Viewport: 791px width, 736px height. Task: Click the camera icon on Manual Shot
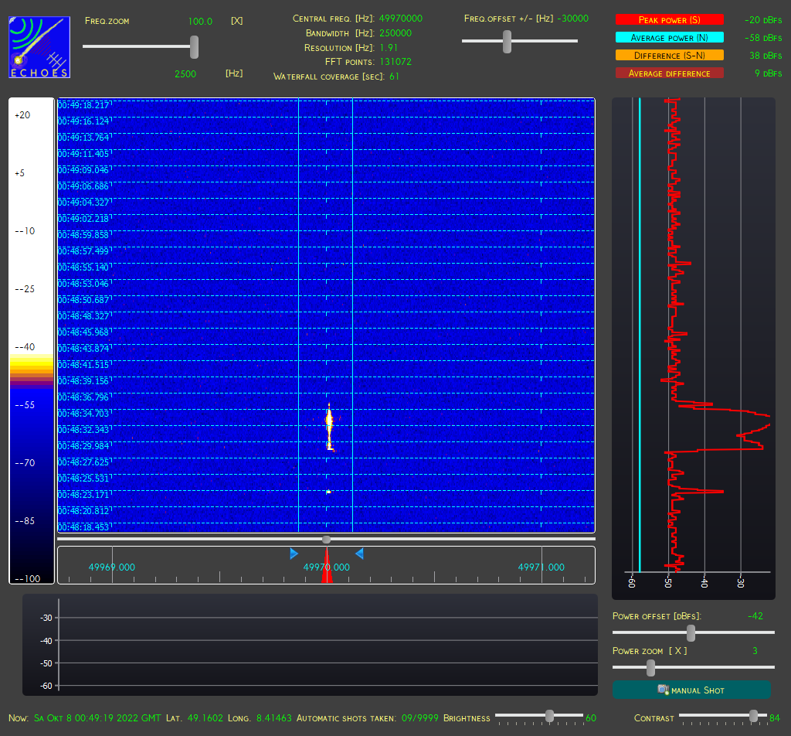(664, 690)
